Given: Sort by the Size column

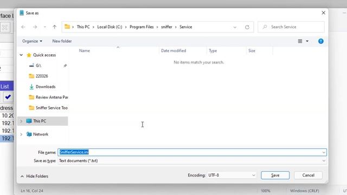Looking at the screenshot, I should [x=252, y=50].
